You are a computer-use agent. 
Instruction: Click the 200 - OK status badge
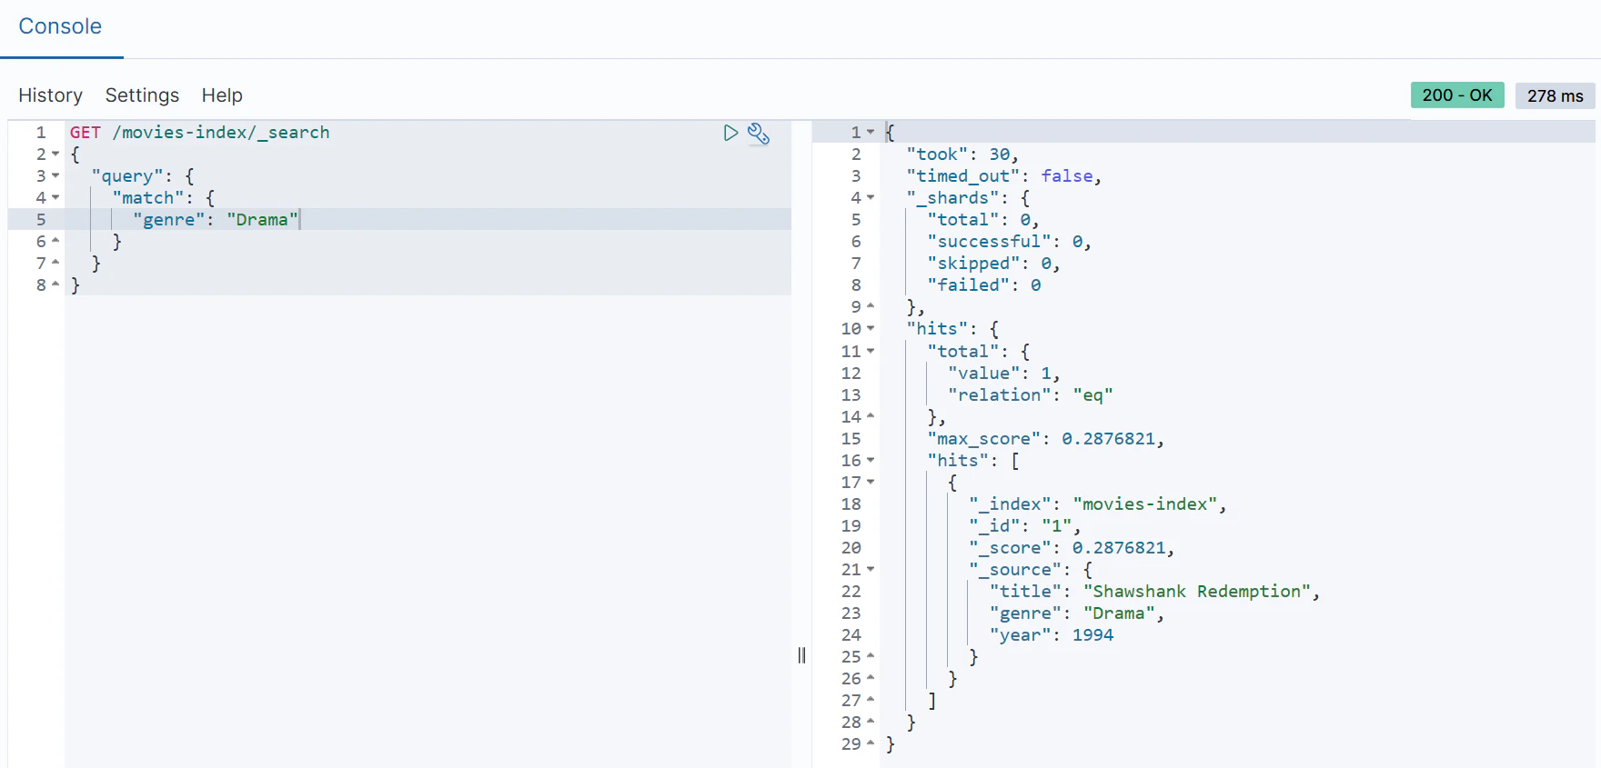(x=1457, y=95)
